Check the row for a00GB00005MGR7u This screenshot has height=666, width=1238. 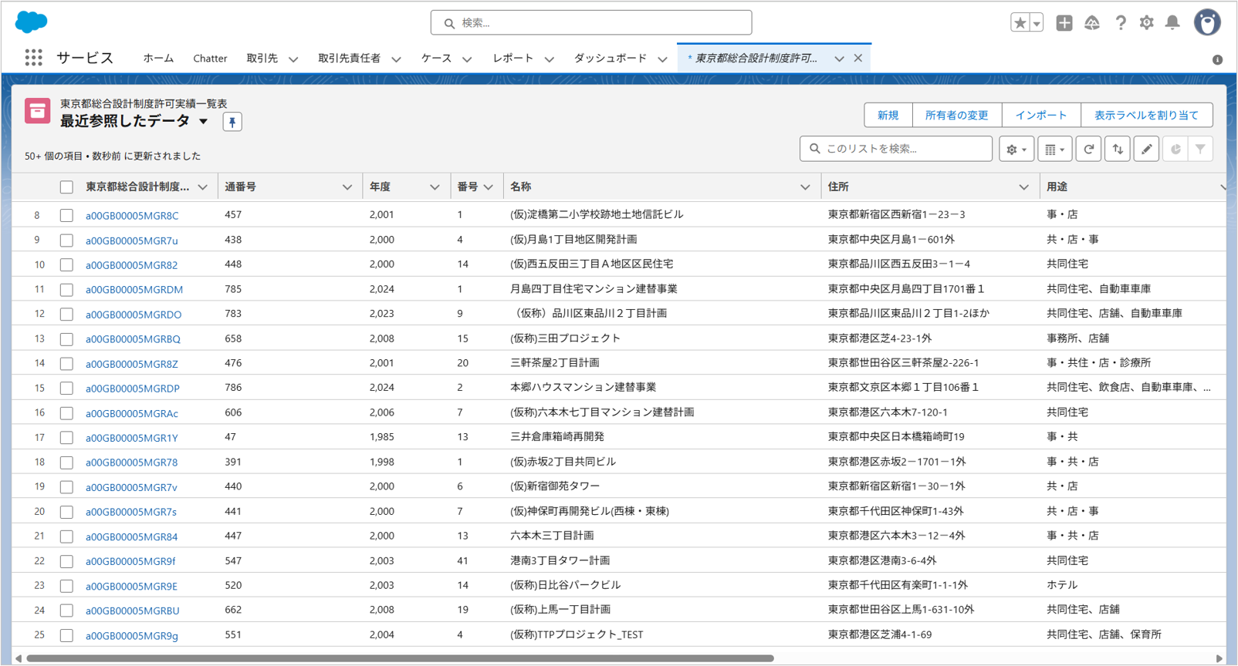(66, 240)
